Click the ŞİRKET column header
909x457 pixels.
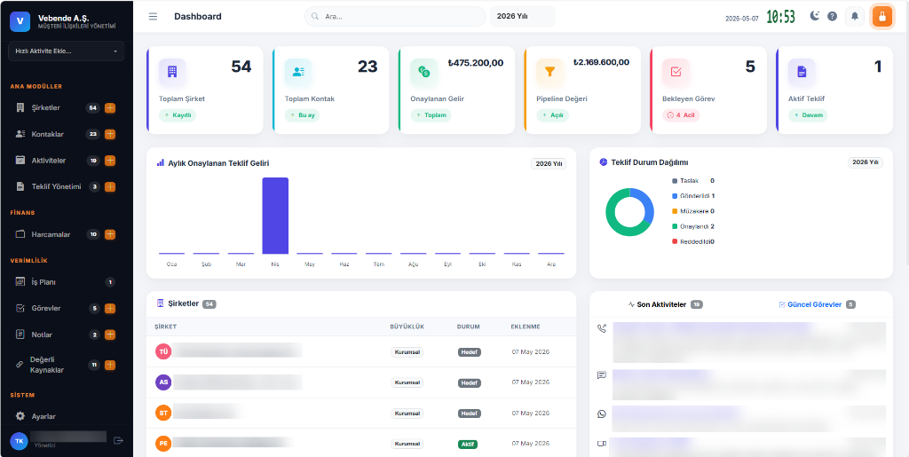166,327
